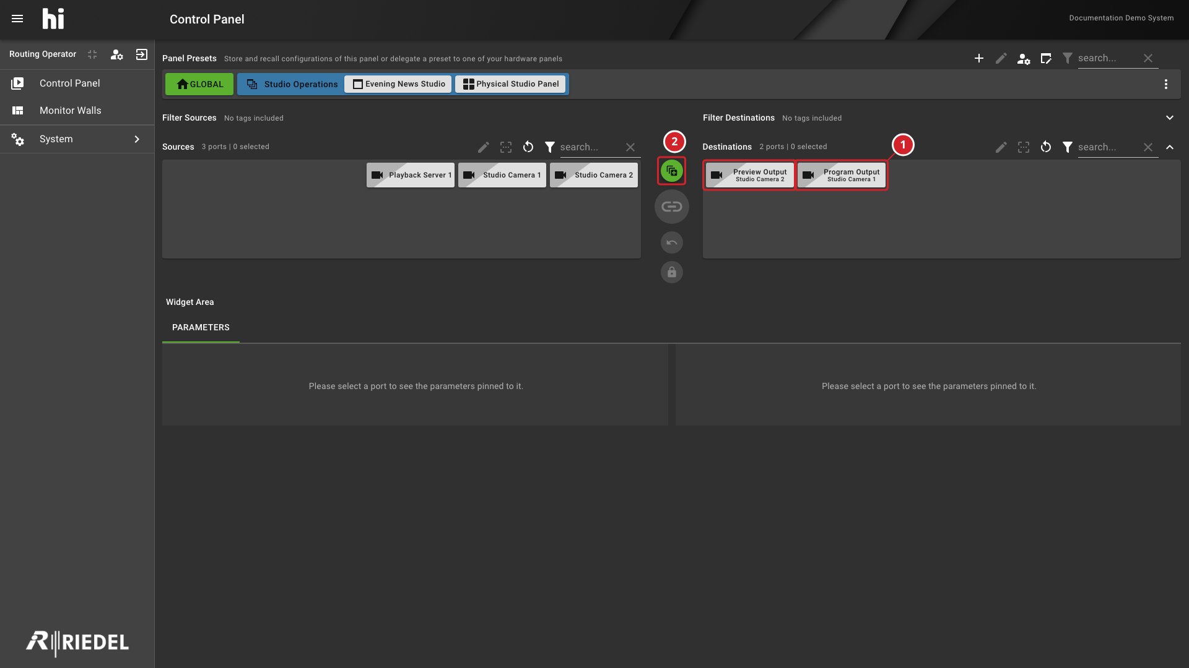Select the GLOBAL preset button
This screenshot has width=1189, height=668.
coord(199,84)
